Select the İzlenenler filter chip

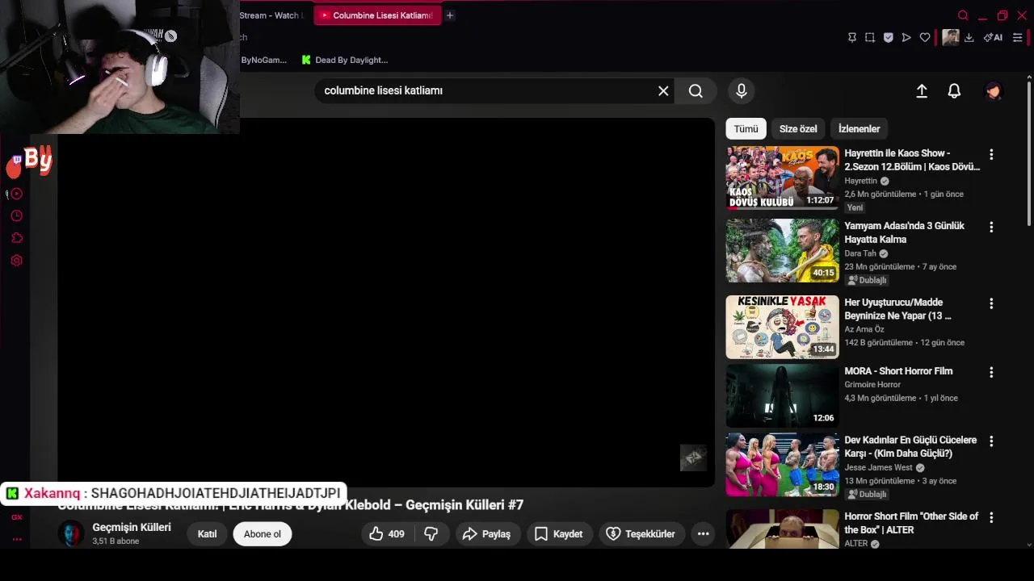859,129
